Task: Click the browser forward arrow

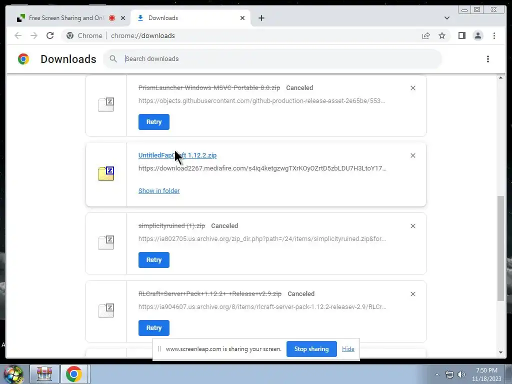Action: click(x=33, y=35)
